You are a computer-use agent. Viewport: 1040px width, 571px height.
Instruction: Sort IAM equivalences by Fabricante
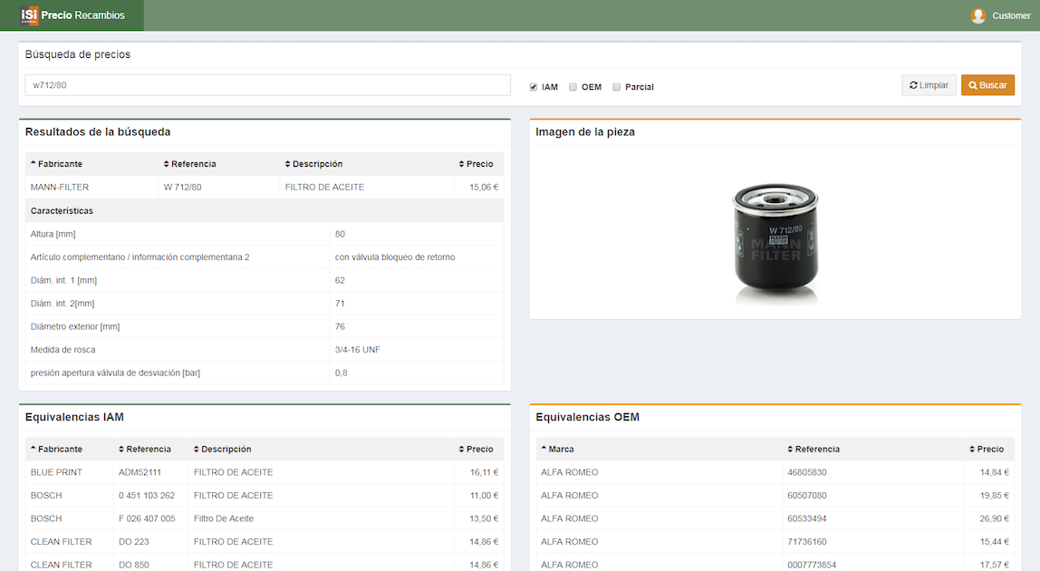click(x=56, y=450)
